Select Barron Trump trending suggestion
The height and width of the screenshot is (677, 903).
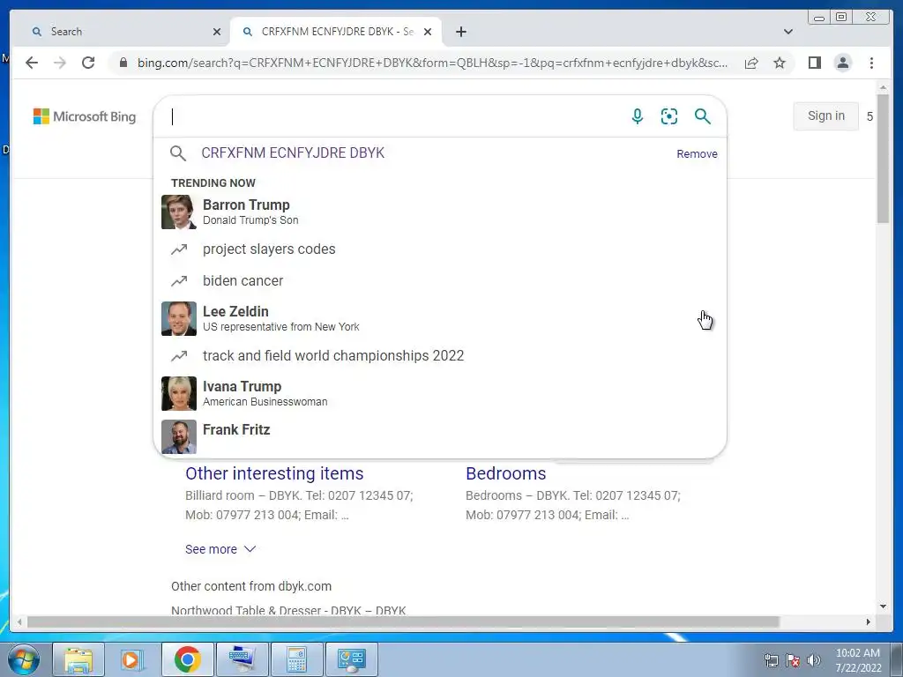pyautogui.click(x=440, y=212)
